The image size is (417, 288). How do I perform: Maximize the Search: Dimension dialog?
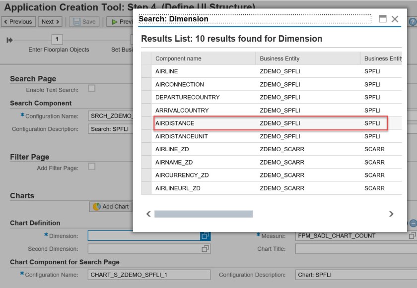383,19
